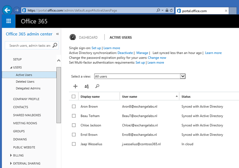Click the sidebar search magnifier icon
The image size is (239, 168).
point(55,46)
